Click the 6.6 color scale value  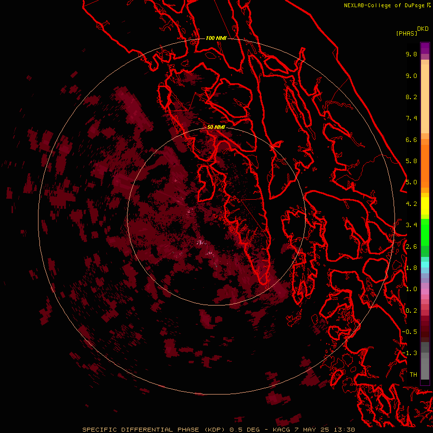point(411,140)
